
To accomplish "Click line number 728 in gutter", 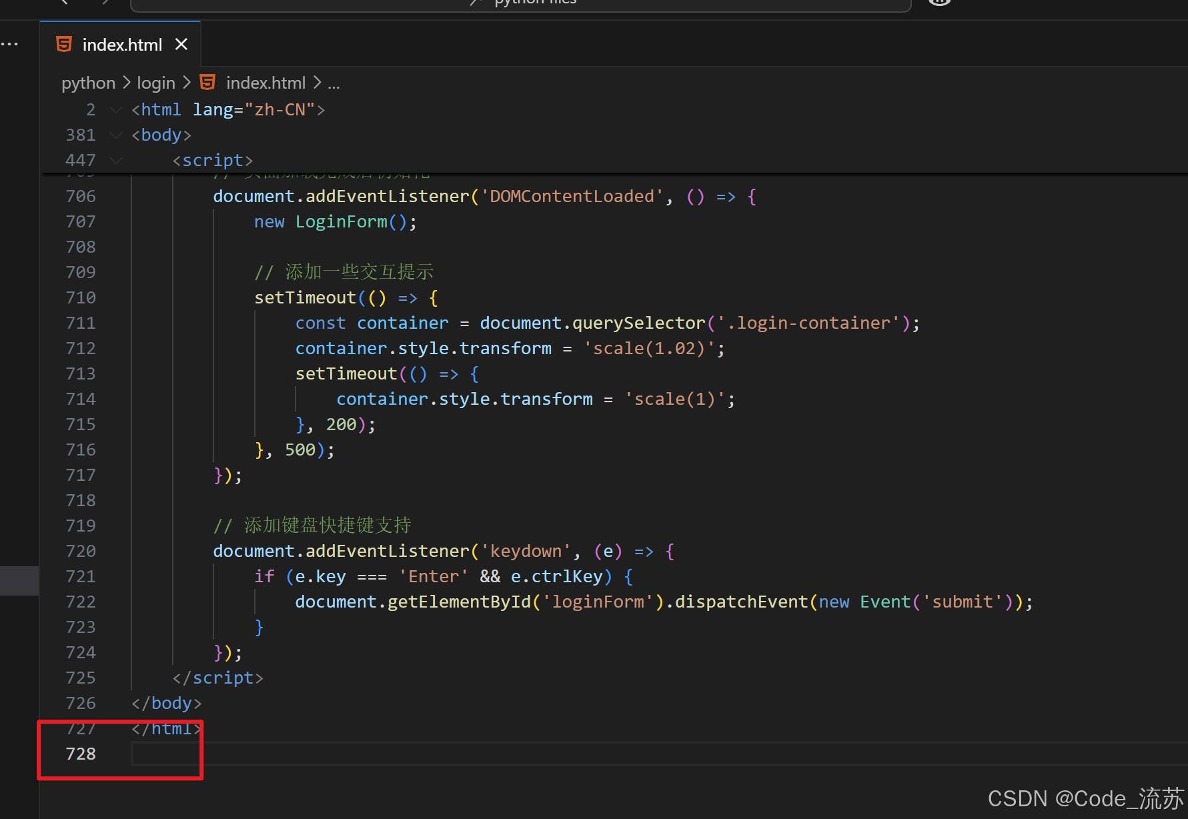I will coord(81,754).
